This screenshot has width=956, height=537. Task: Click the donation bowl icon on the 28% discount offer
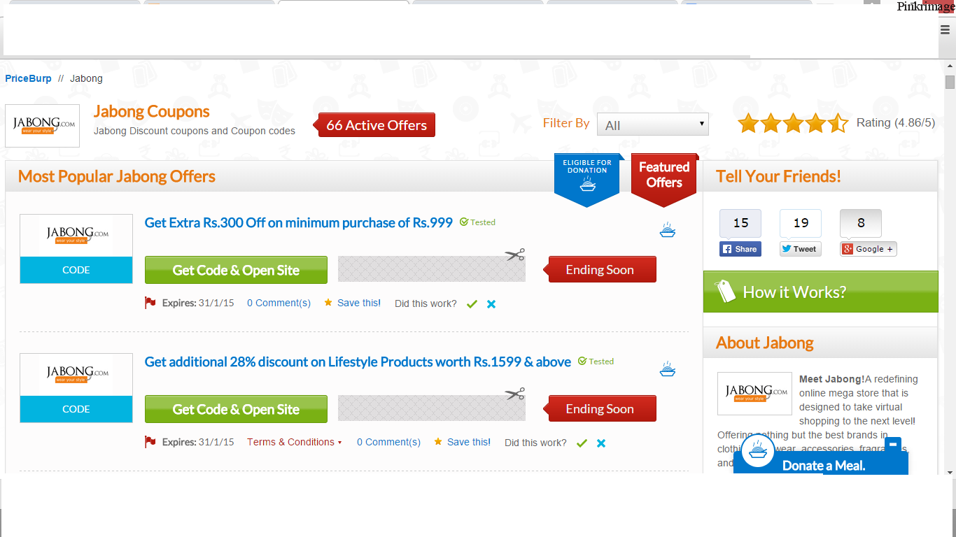[668, 369]
